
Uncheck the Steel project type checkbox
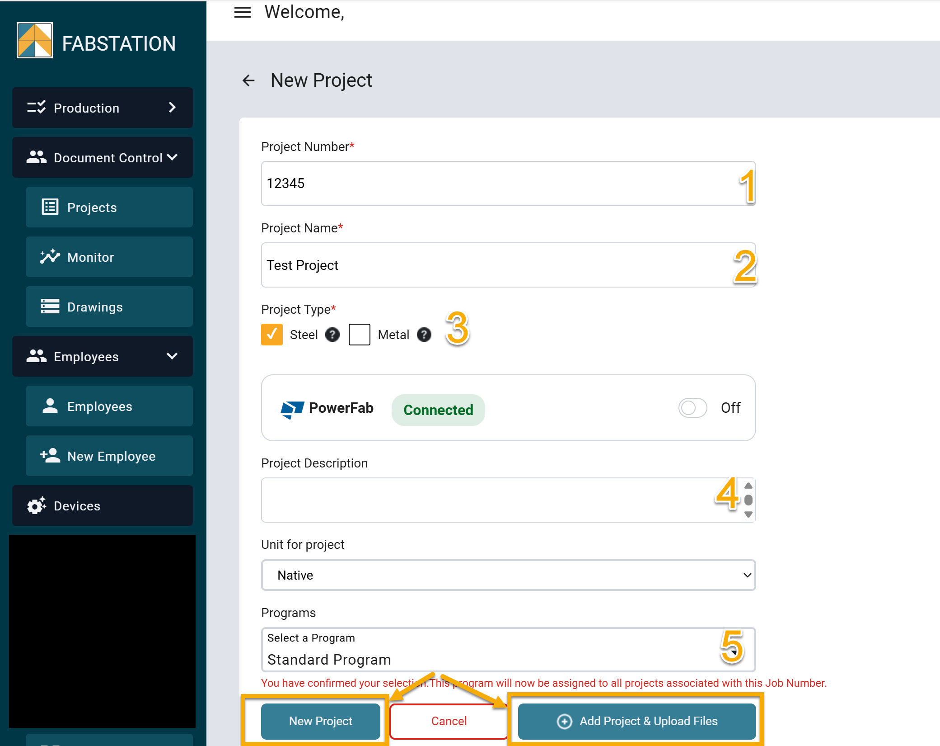[271, 335]
